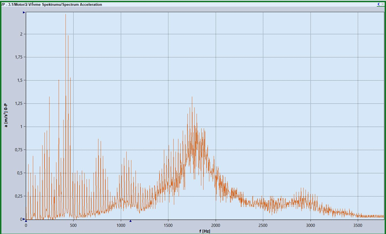Click the x-axis tick value '500'

[x=73, y=225]
